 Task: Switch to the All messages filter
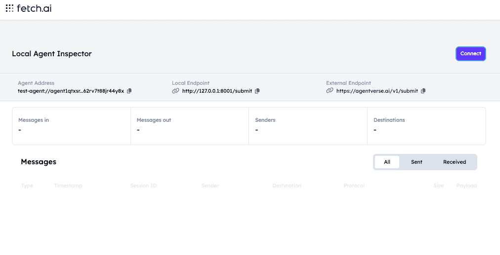pyautogui.click(x=387, y=162)
